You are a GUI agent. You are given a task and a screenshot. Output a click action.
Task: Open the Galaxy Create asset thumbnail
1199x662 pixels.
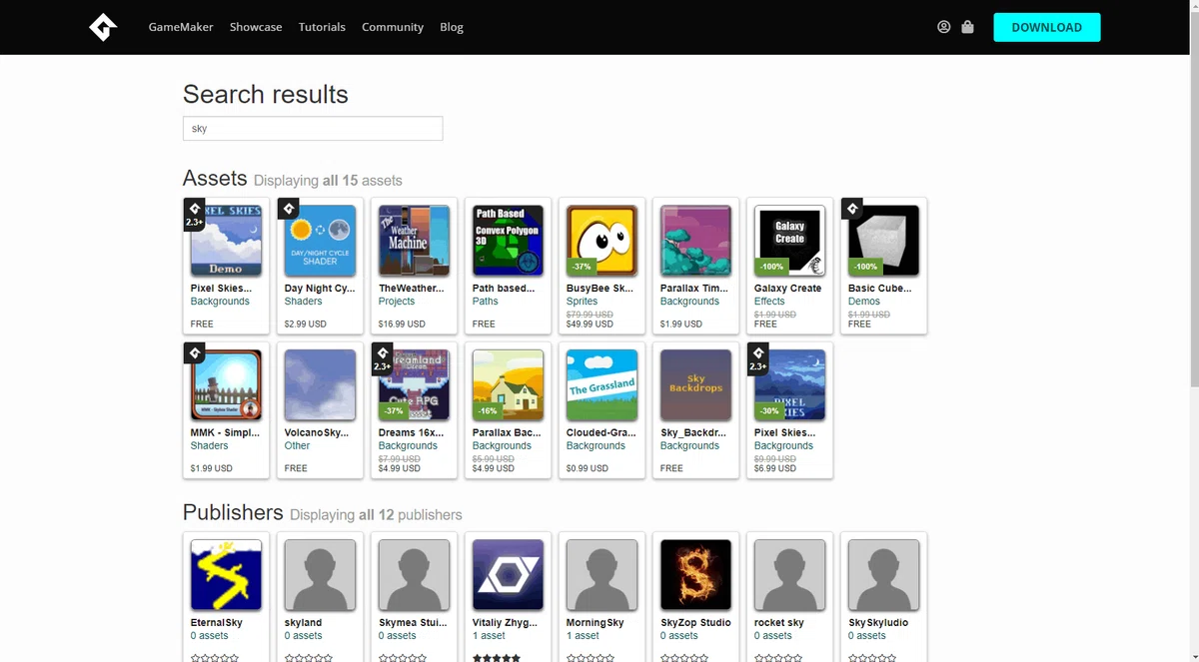789,241
